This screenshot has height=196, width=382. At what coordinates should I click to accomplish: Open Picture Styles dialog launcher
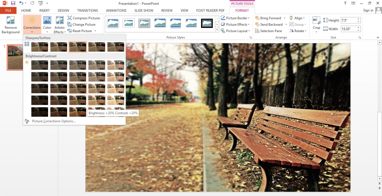(x=250, y=38)
